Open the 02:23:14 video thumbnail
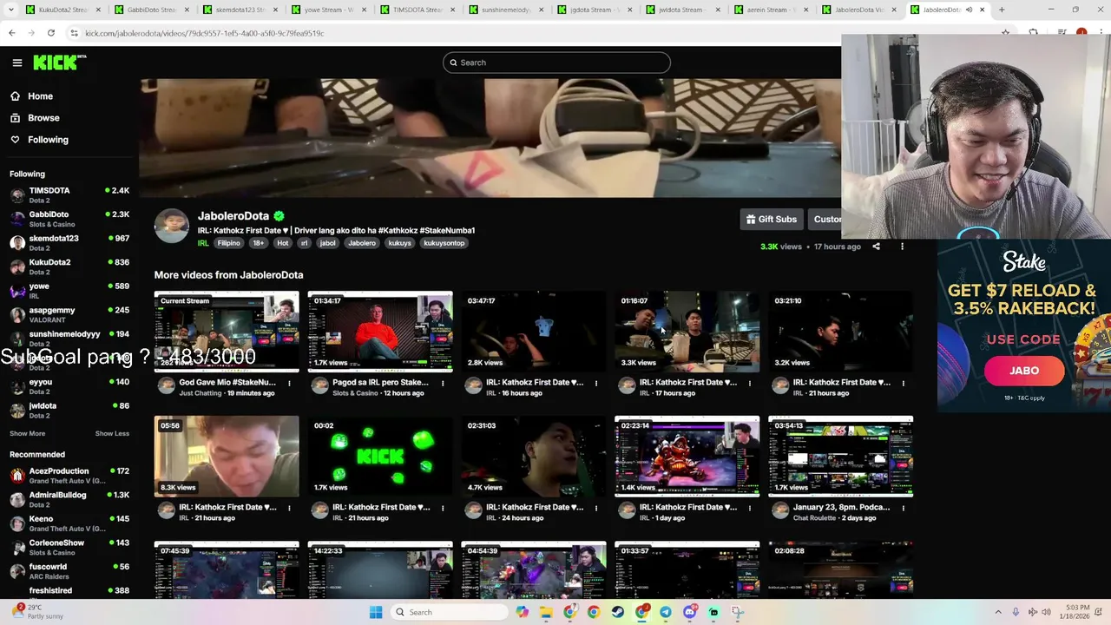 click(687, 457)
